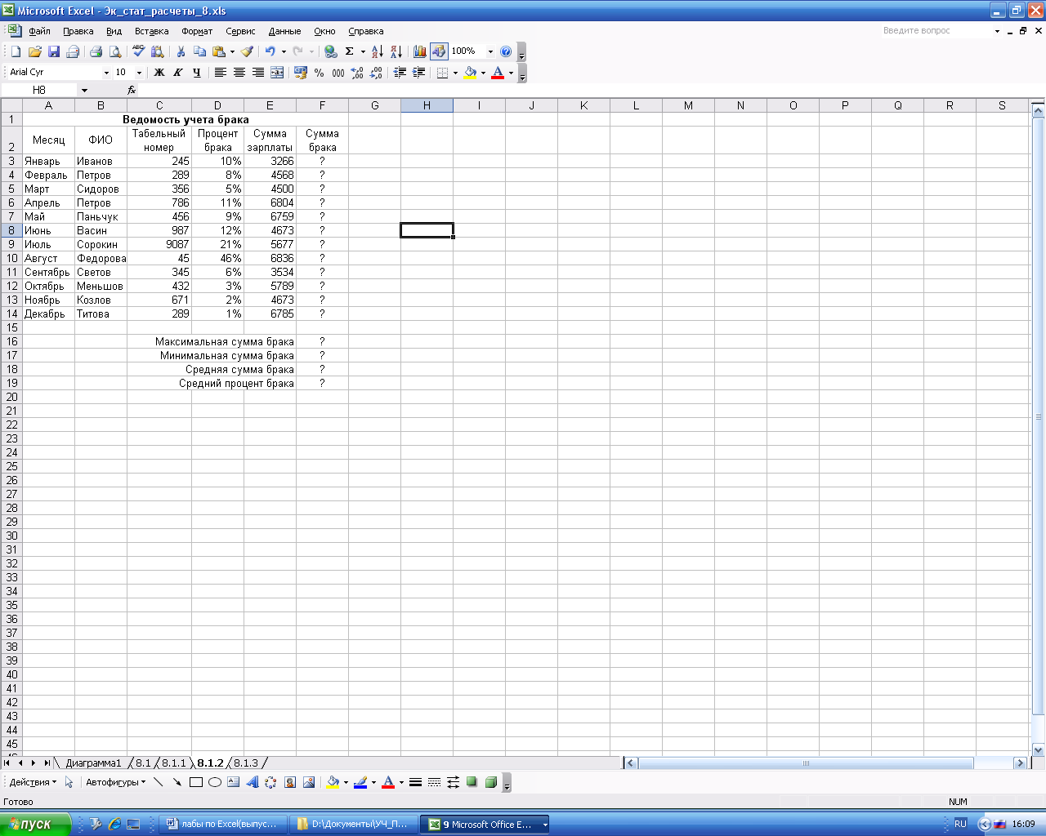Switch to the 8.1.3 sheet tab
The height and width of the screenshot is (836, 1046).
pos(246,763)
